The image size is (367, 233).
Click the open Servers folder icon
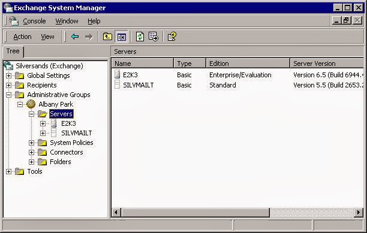pyautogui.click(x=43, y=114)
